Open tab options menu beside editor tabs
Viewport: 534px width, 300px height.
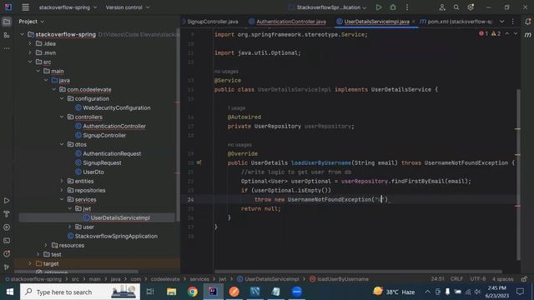(512, 22)
